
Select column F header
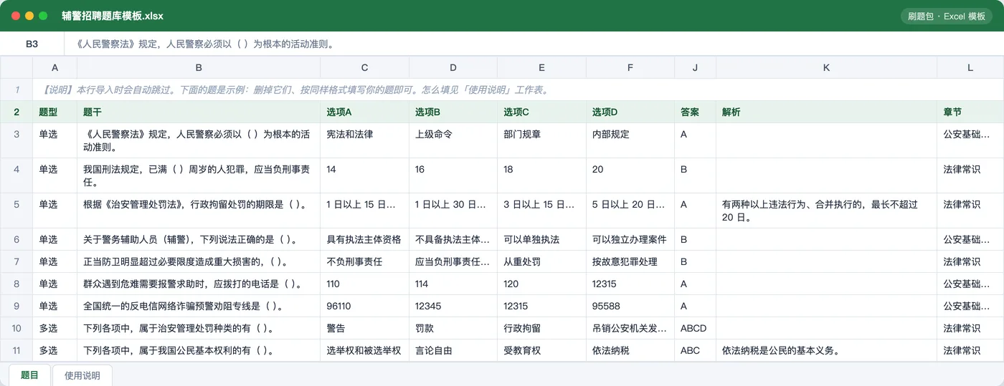click(x=630, y=67)
